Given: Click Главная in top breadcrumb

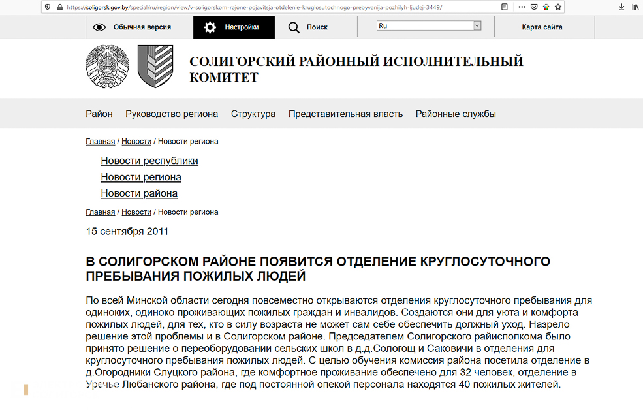Looking at the screenshot, I should [x=100, y=141].
